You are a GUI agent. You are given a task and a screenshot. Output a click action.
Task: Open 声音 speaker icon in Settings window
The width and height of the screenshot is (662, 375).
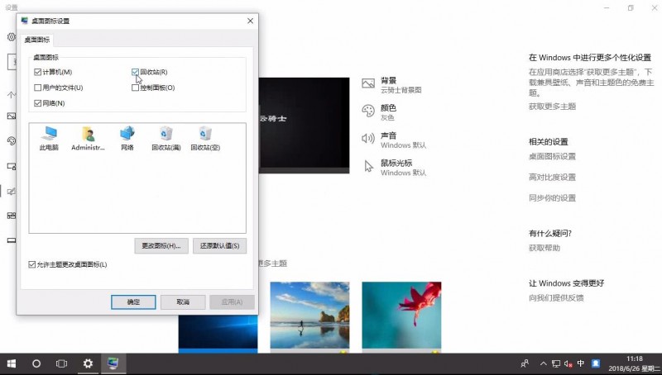pyautogui.click(x=368, y=138)
